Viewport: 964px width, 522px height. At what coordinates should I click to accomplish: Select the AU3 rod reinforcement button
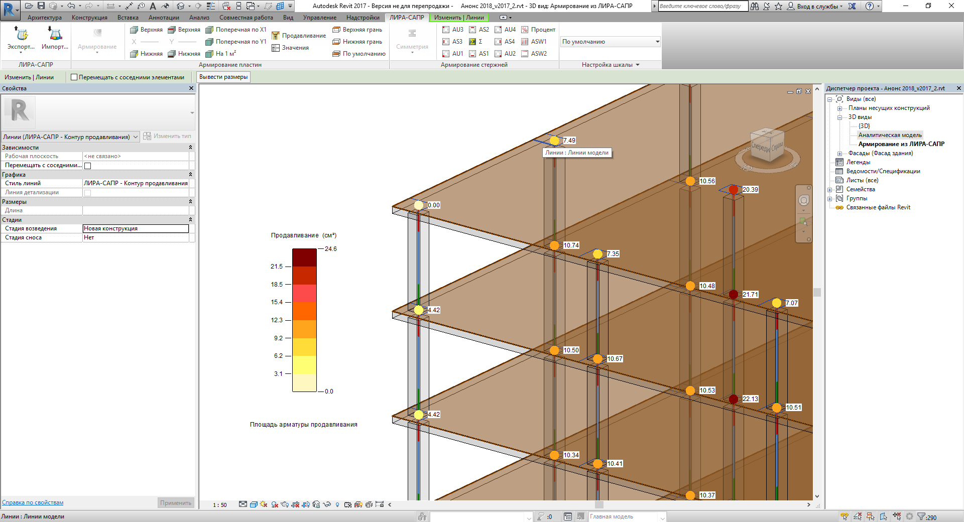click(x=452, y=30)
